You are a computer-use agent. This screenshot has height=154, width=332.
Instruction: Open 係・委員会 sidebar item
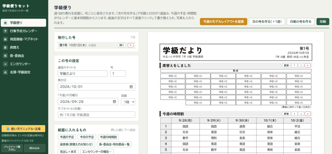[23, 56]
